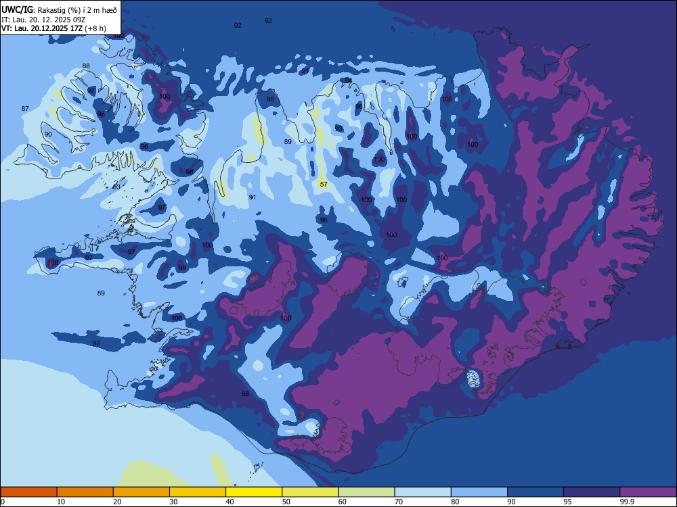Click the '(+8 h)' forecast offset text
The image size is (677, 507).
96,28
